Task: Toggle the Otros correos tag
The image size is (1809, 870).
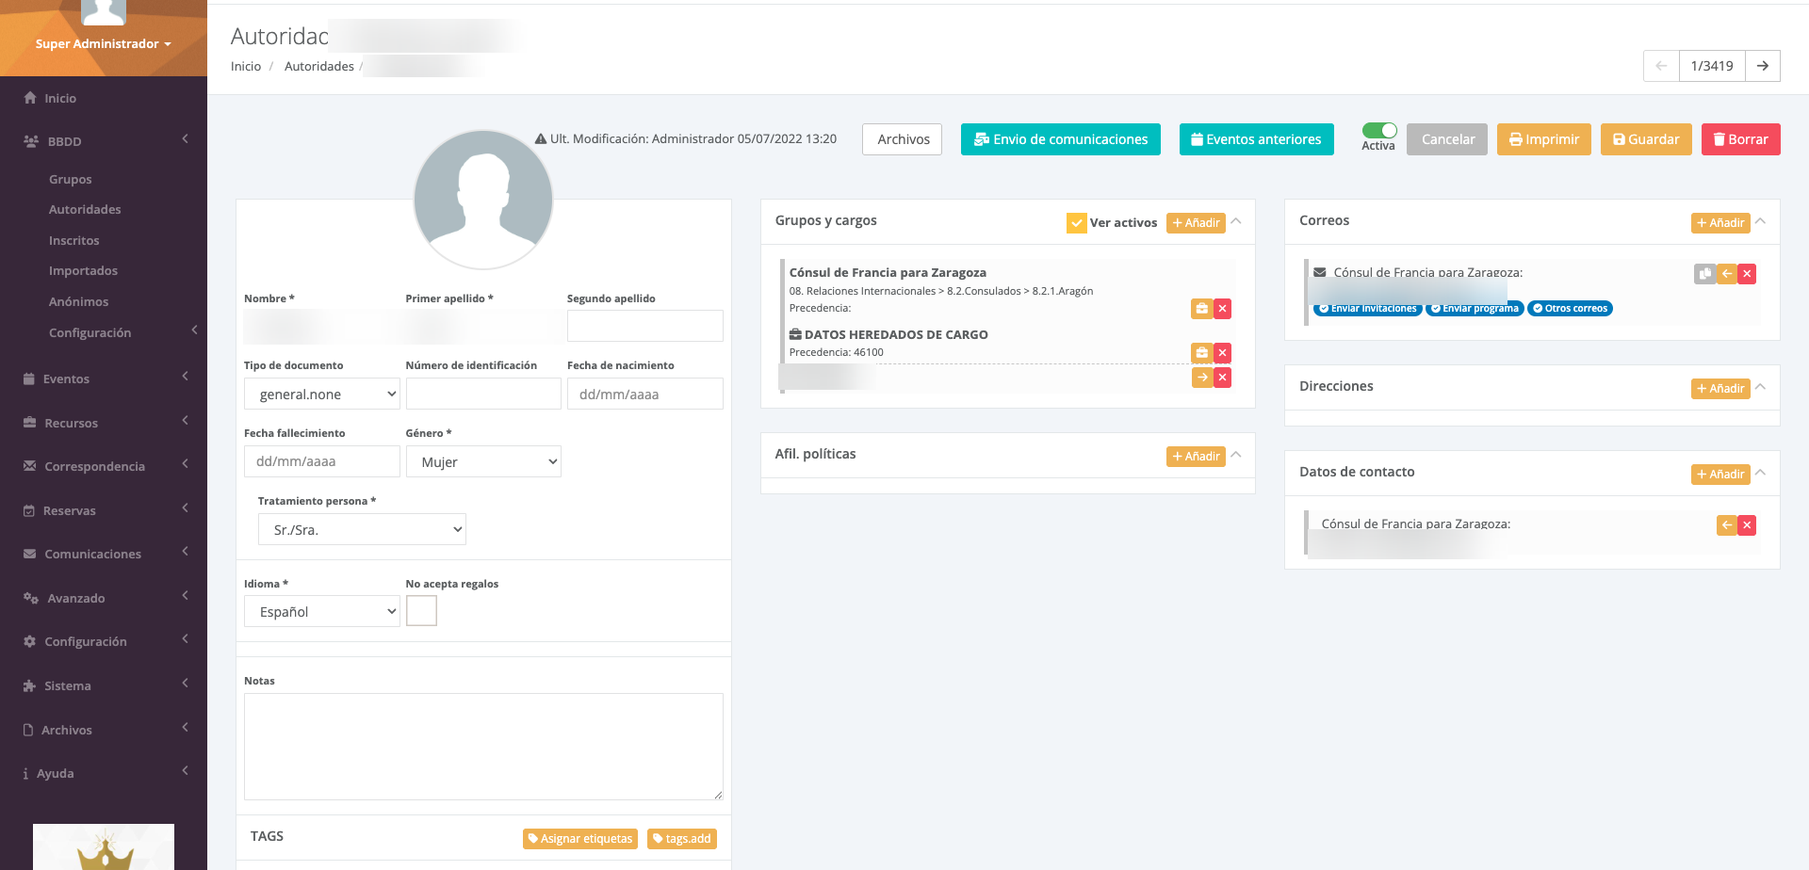Action: click(1570, 309)
